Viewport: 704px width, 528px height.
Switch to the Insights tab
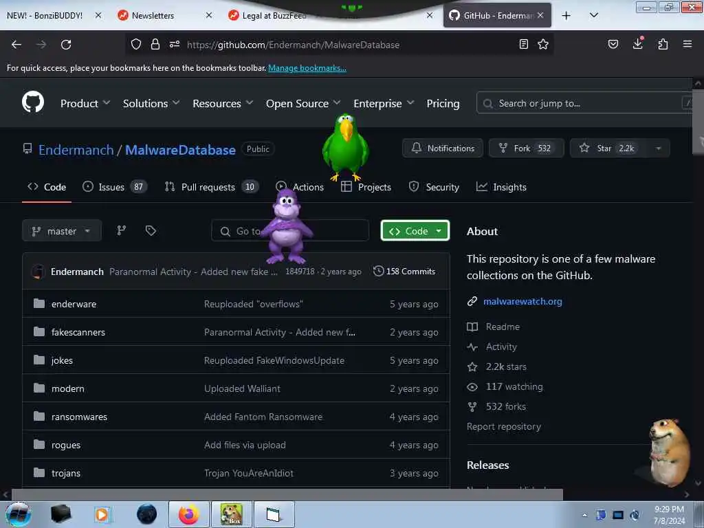tap(501, 187)
